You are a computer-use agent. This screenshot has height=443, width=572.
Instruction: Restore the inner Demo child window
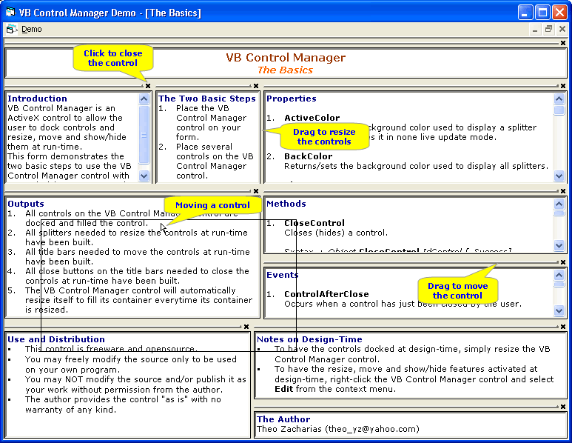pyautogui.click(x=548, y=30)
